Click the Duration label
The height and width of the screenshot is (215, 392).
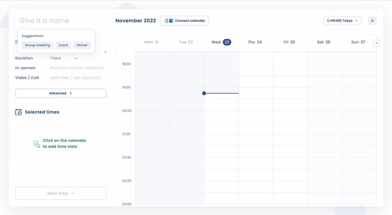[x=24, y=58]
